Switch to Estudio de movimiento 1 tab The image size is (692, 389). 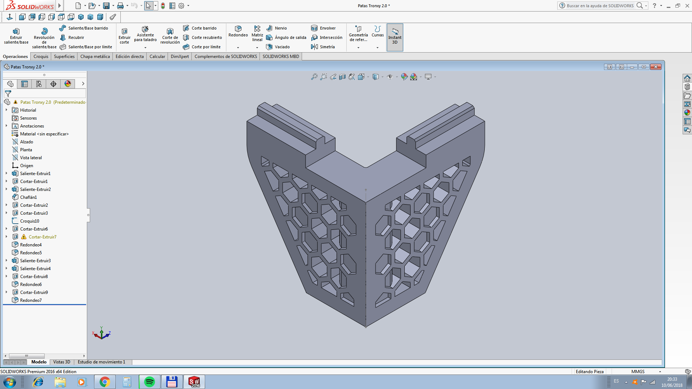tap(102, 362)
